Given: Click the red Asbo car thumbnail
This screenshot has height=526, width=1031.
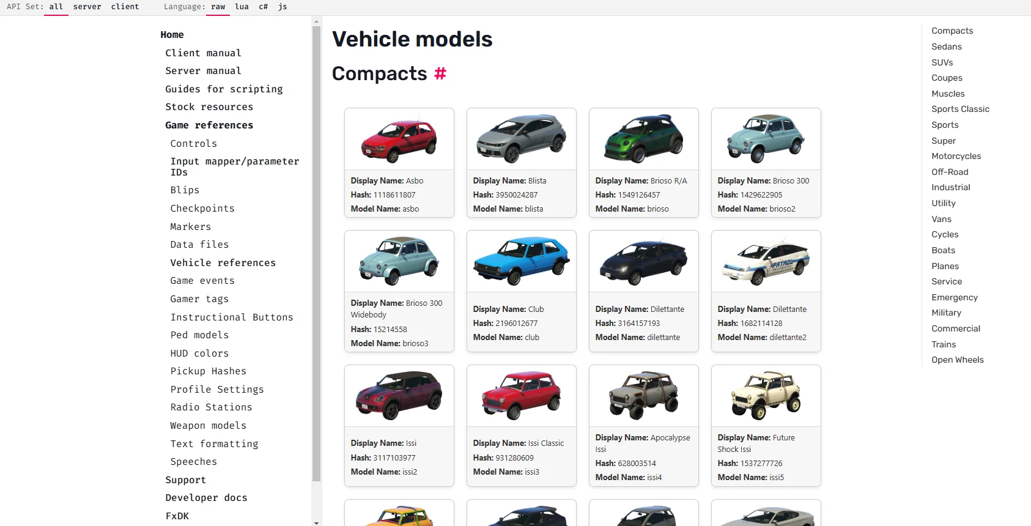Looking at the screenshot, I should pyautogui.click(x=399, y=139).
